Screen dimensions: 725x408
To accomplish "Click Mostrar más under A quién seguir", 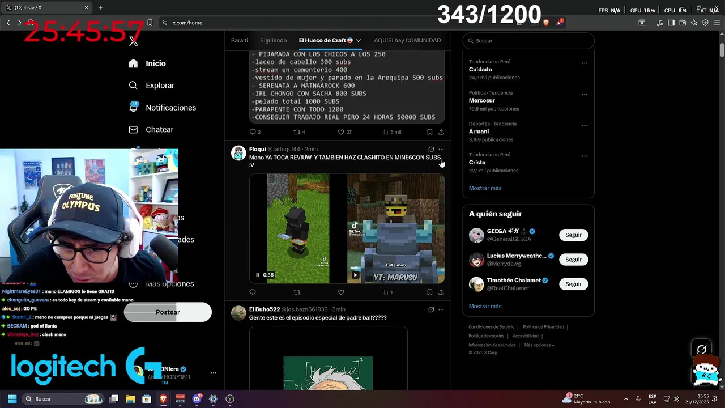I will tap(485, 307).
